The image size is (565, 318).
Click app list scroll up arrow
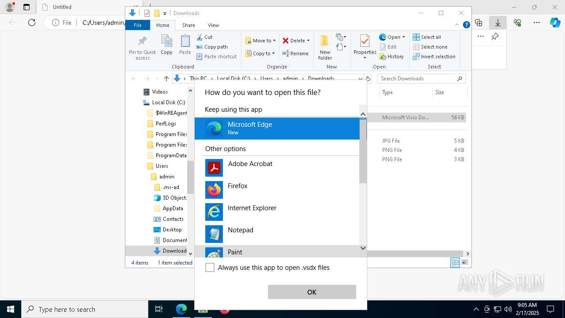coord(363,114)
